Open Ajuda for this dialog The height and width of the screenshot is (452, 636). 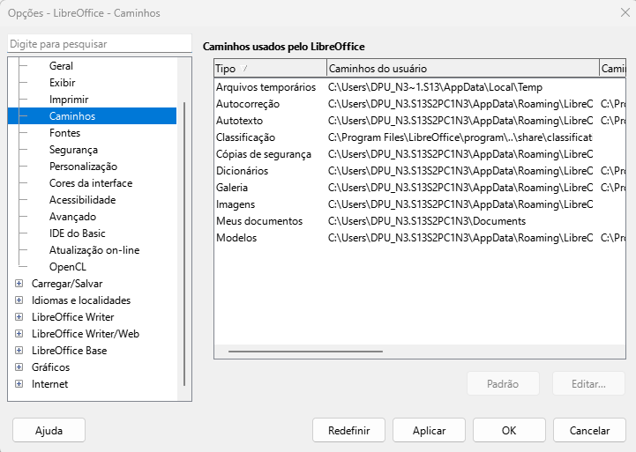tap(49, 430)
